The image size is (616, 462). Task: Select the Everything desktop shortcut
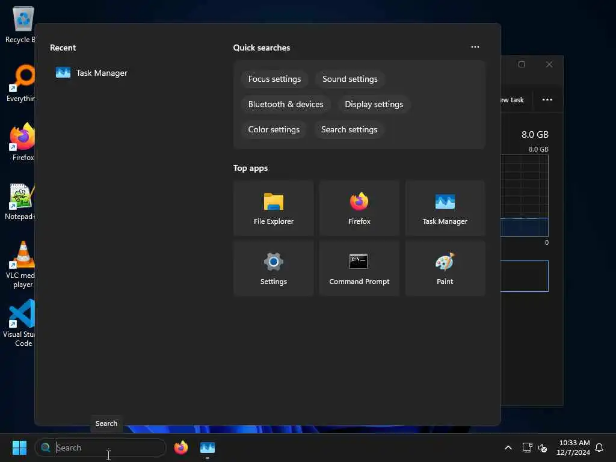(x=20, y=83)
